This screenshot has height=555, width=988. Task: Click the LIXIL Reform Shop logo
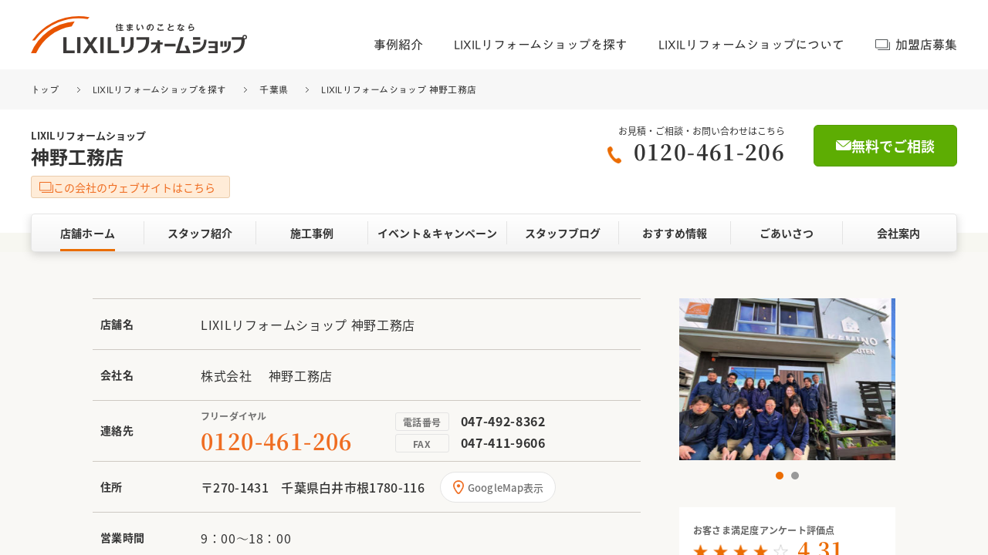pyautogui.click(x=139, y=35)
